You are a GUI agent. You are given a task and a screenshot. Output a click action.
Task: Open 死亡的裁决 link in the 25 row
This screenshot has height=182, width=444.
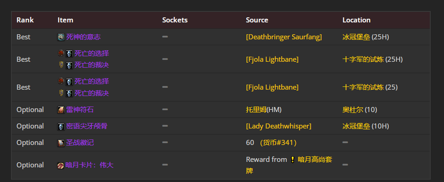pos(92,93)
